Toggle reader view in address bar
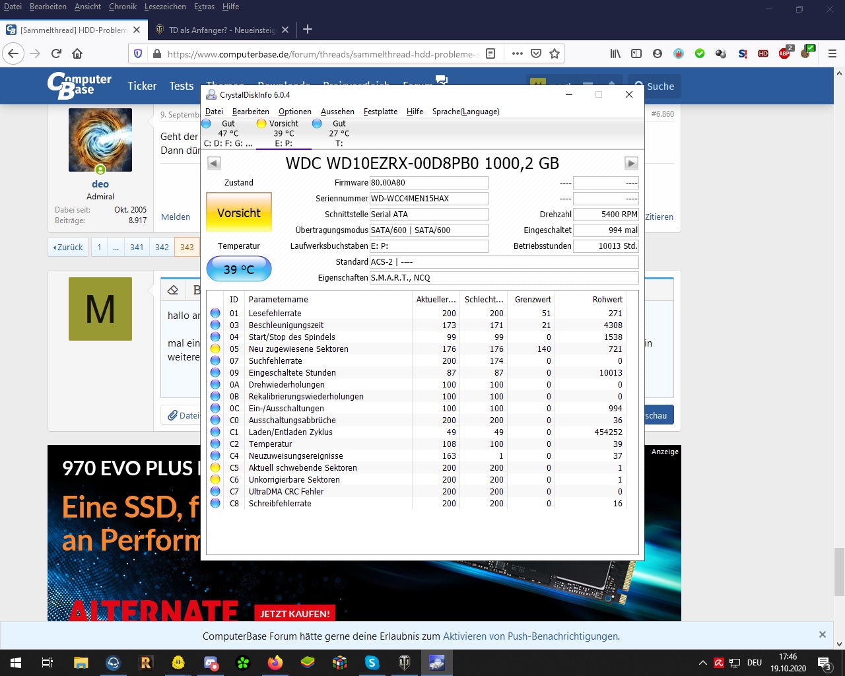The width and height of the screenshot is (845, 676). [490, 54]
